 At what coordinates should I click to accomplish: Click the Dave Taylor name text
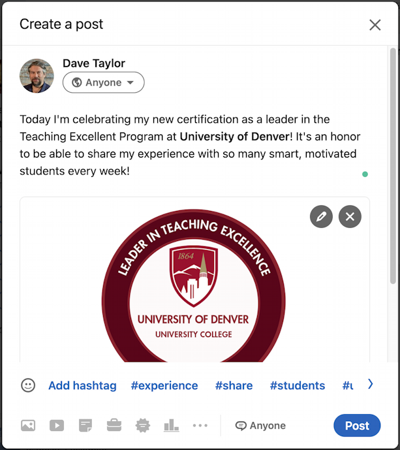[94, 63]
